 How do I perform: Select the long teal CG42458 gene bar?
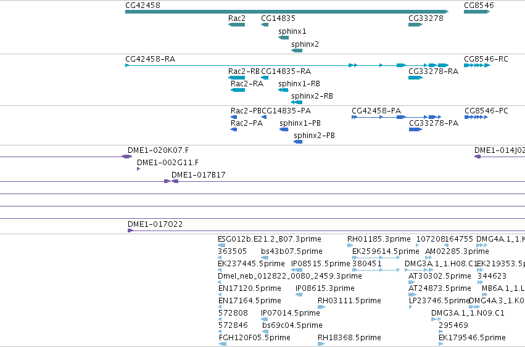[287, 12]
